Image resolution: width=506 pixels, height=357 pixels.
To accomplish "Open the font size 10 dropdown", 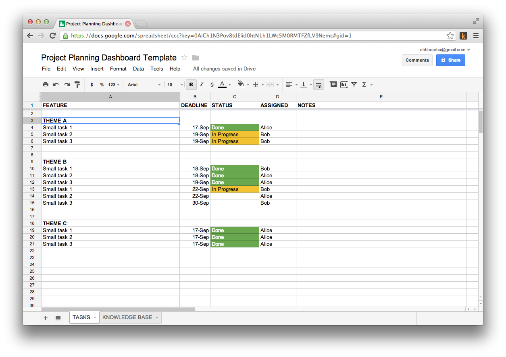I will (x=175, y=85).
